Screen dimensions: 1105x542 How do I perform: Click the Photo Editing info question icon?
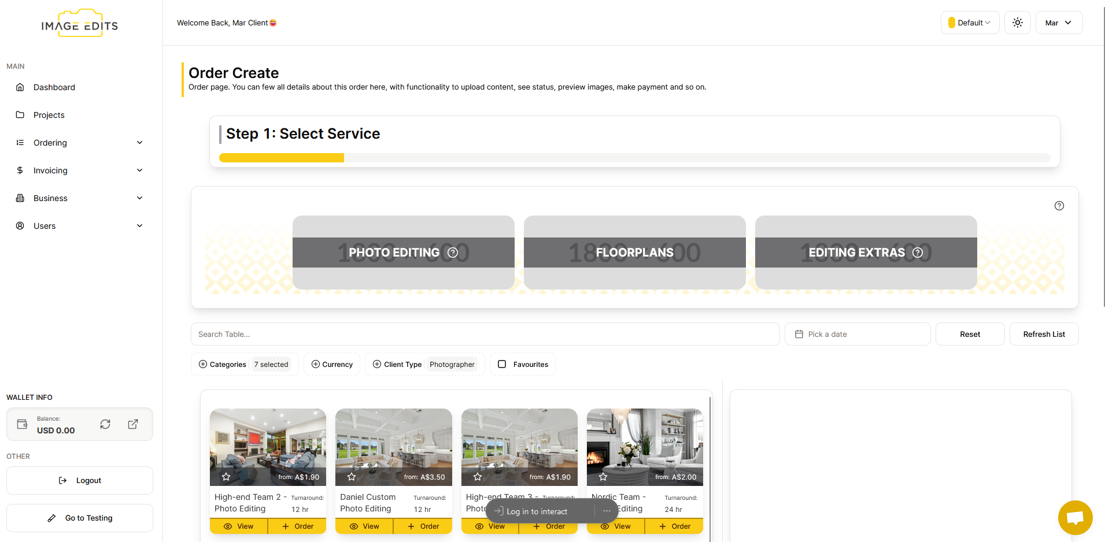click(x=453, y=253)
